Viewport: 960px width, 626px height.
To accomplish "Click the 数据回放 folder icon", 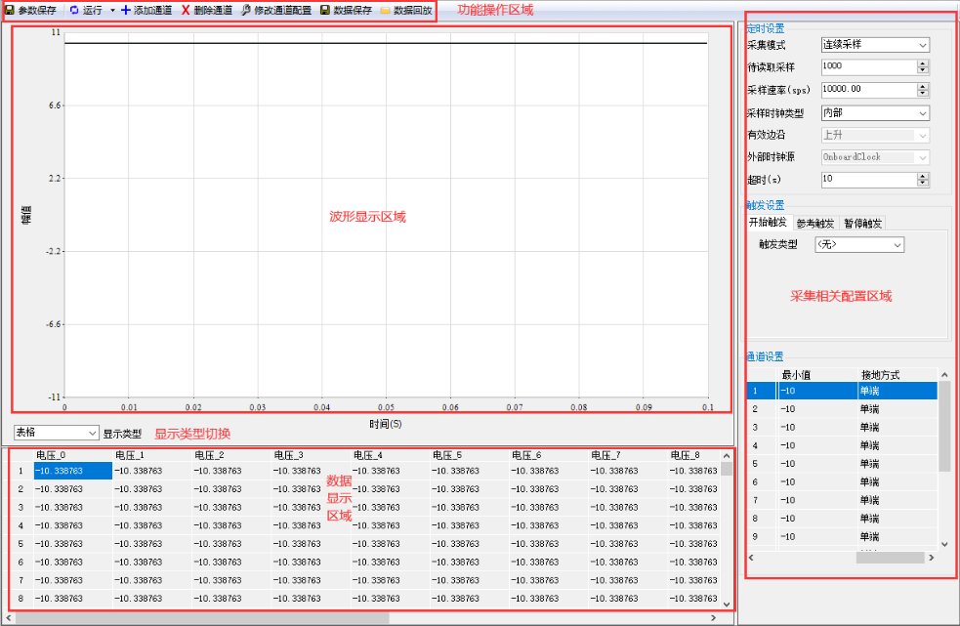I will point(385,10).
